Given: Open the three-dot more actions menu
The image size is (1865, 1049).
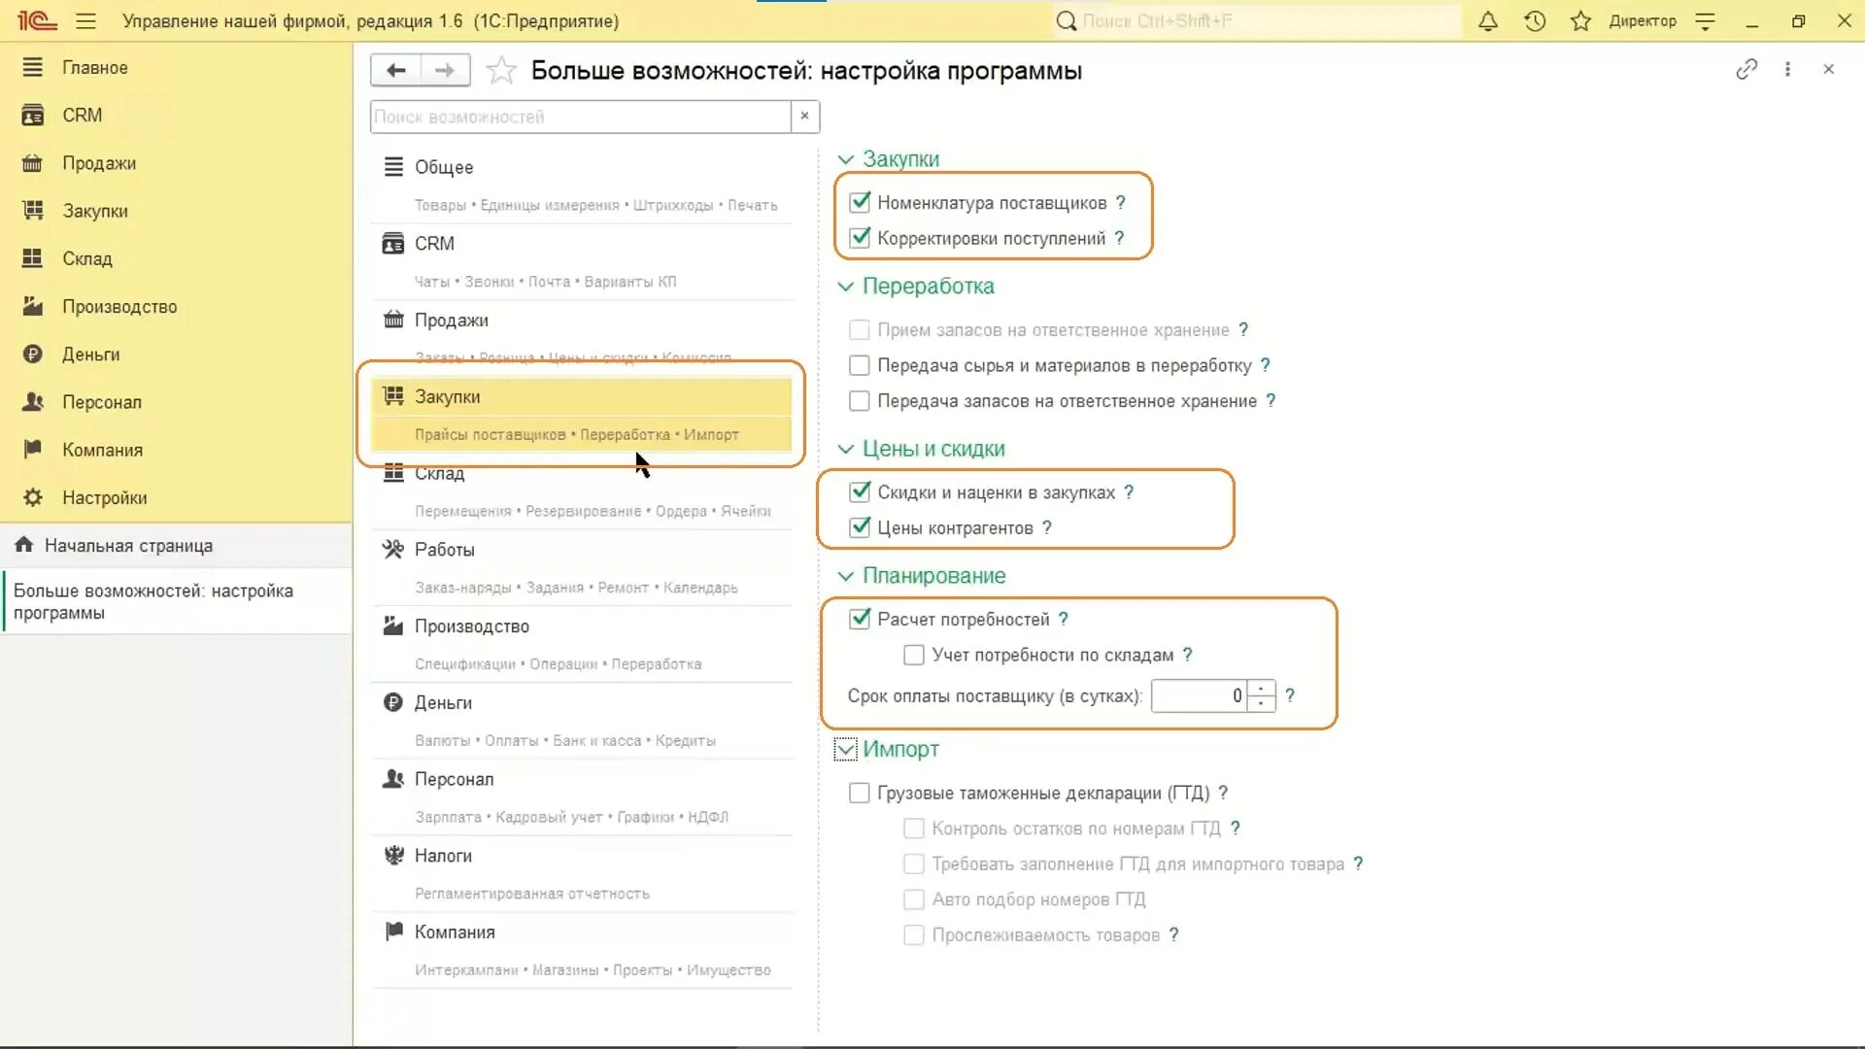Looking at the screenshot, I should [1787, 69].
